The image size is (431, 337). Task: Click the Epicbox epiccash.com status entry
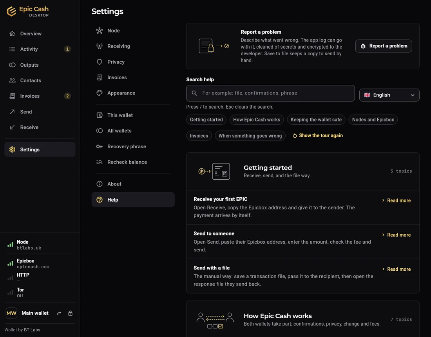tap(40, 264)
